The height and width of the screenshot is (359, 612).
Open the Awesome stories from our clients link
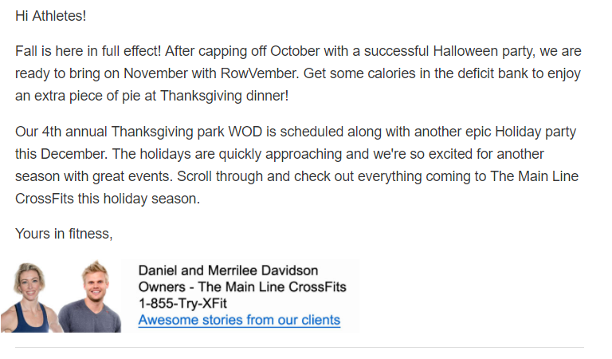tap(239, 320)
